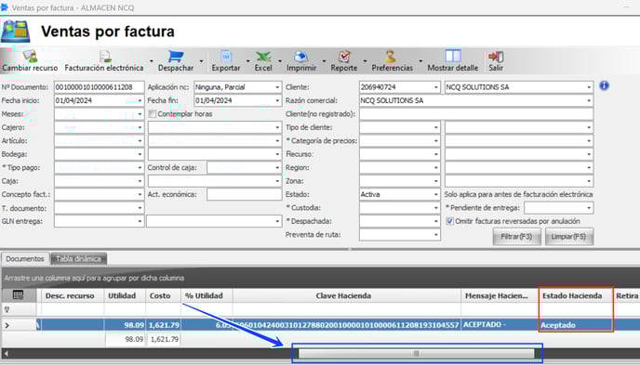Viewport: 640px width, 365px height.
Task: Open the GLN entrega code dropdown
Action: point(140,221)
